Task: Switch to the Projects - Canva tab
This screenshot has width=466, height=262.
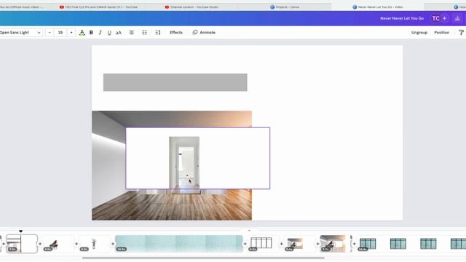Action: coord(285,7)
